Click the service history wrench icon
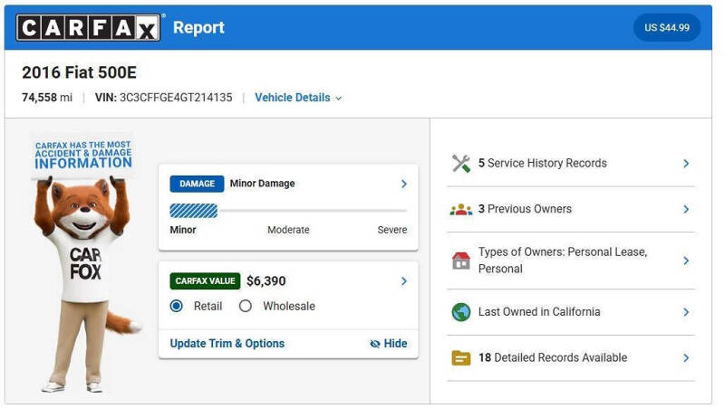725x408 pixels. pos(461,164)
